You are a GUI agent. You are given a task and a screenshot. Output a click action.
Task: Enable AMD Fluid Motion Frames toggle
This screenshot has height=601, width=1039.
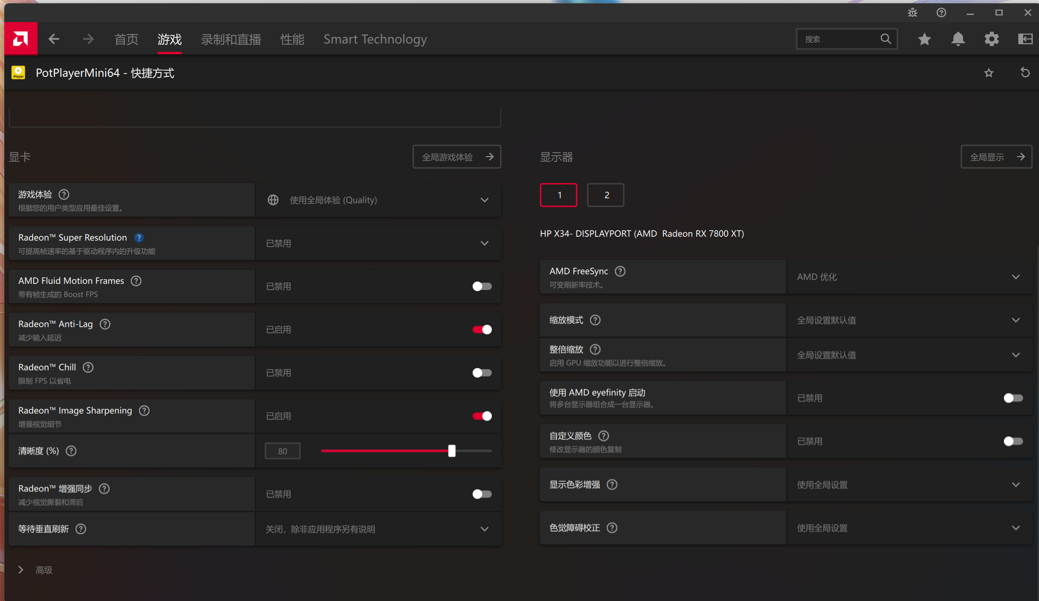(x=482, y=286)
